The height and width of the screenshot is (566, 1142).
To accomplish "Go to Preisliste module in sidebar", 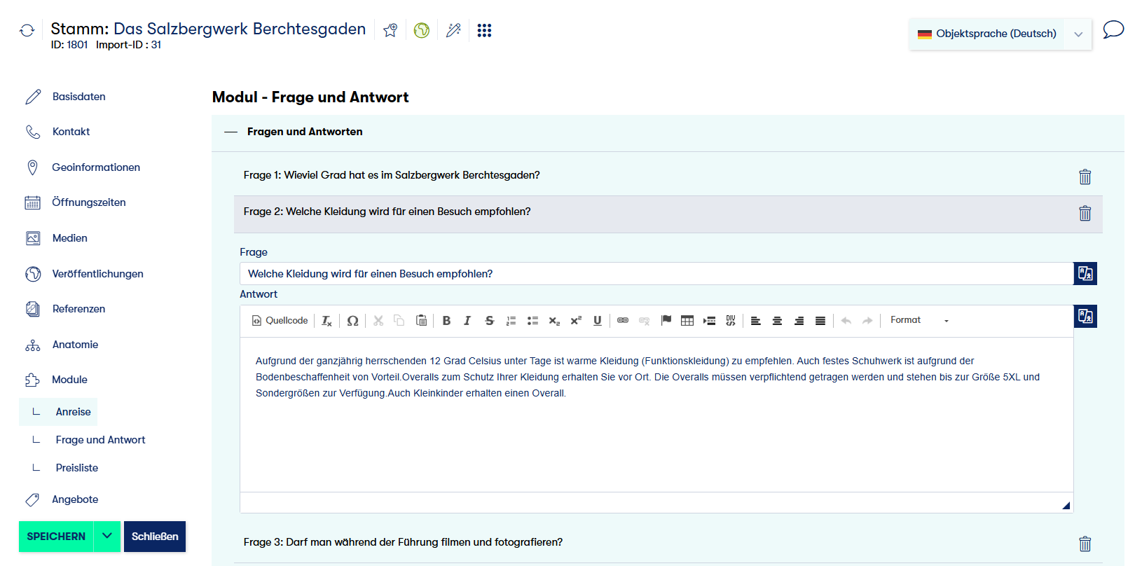I will coord(76,468).
